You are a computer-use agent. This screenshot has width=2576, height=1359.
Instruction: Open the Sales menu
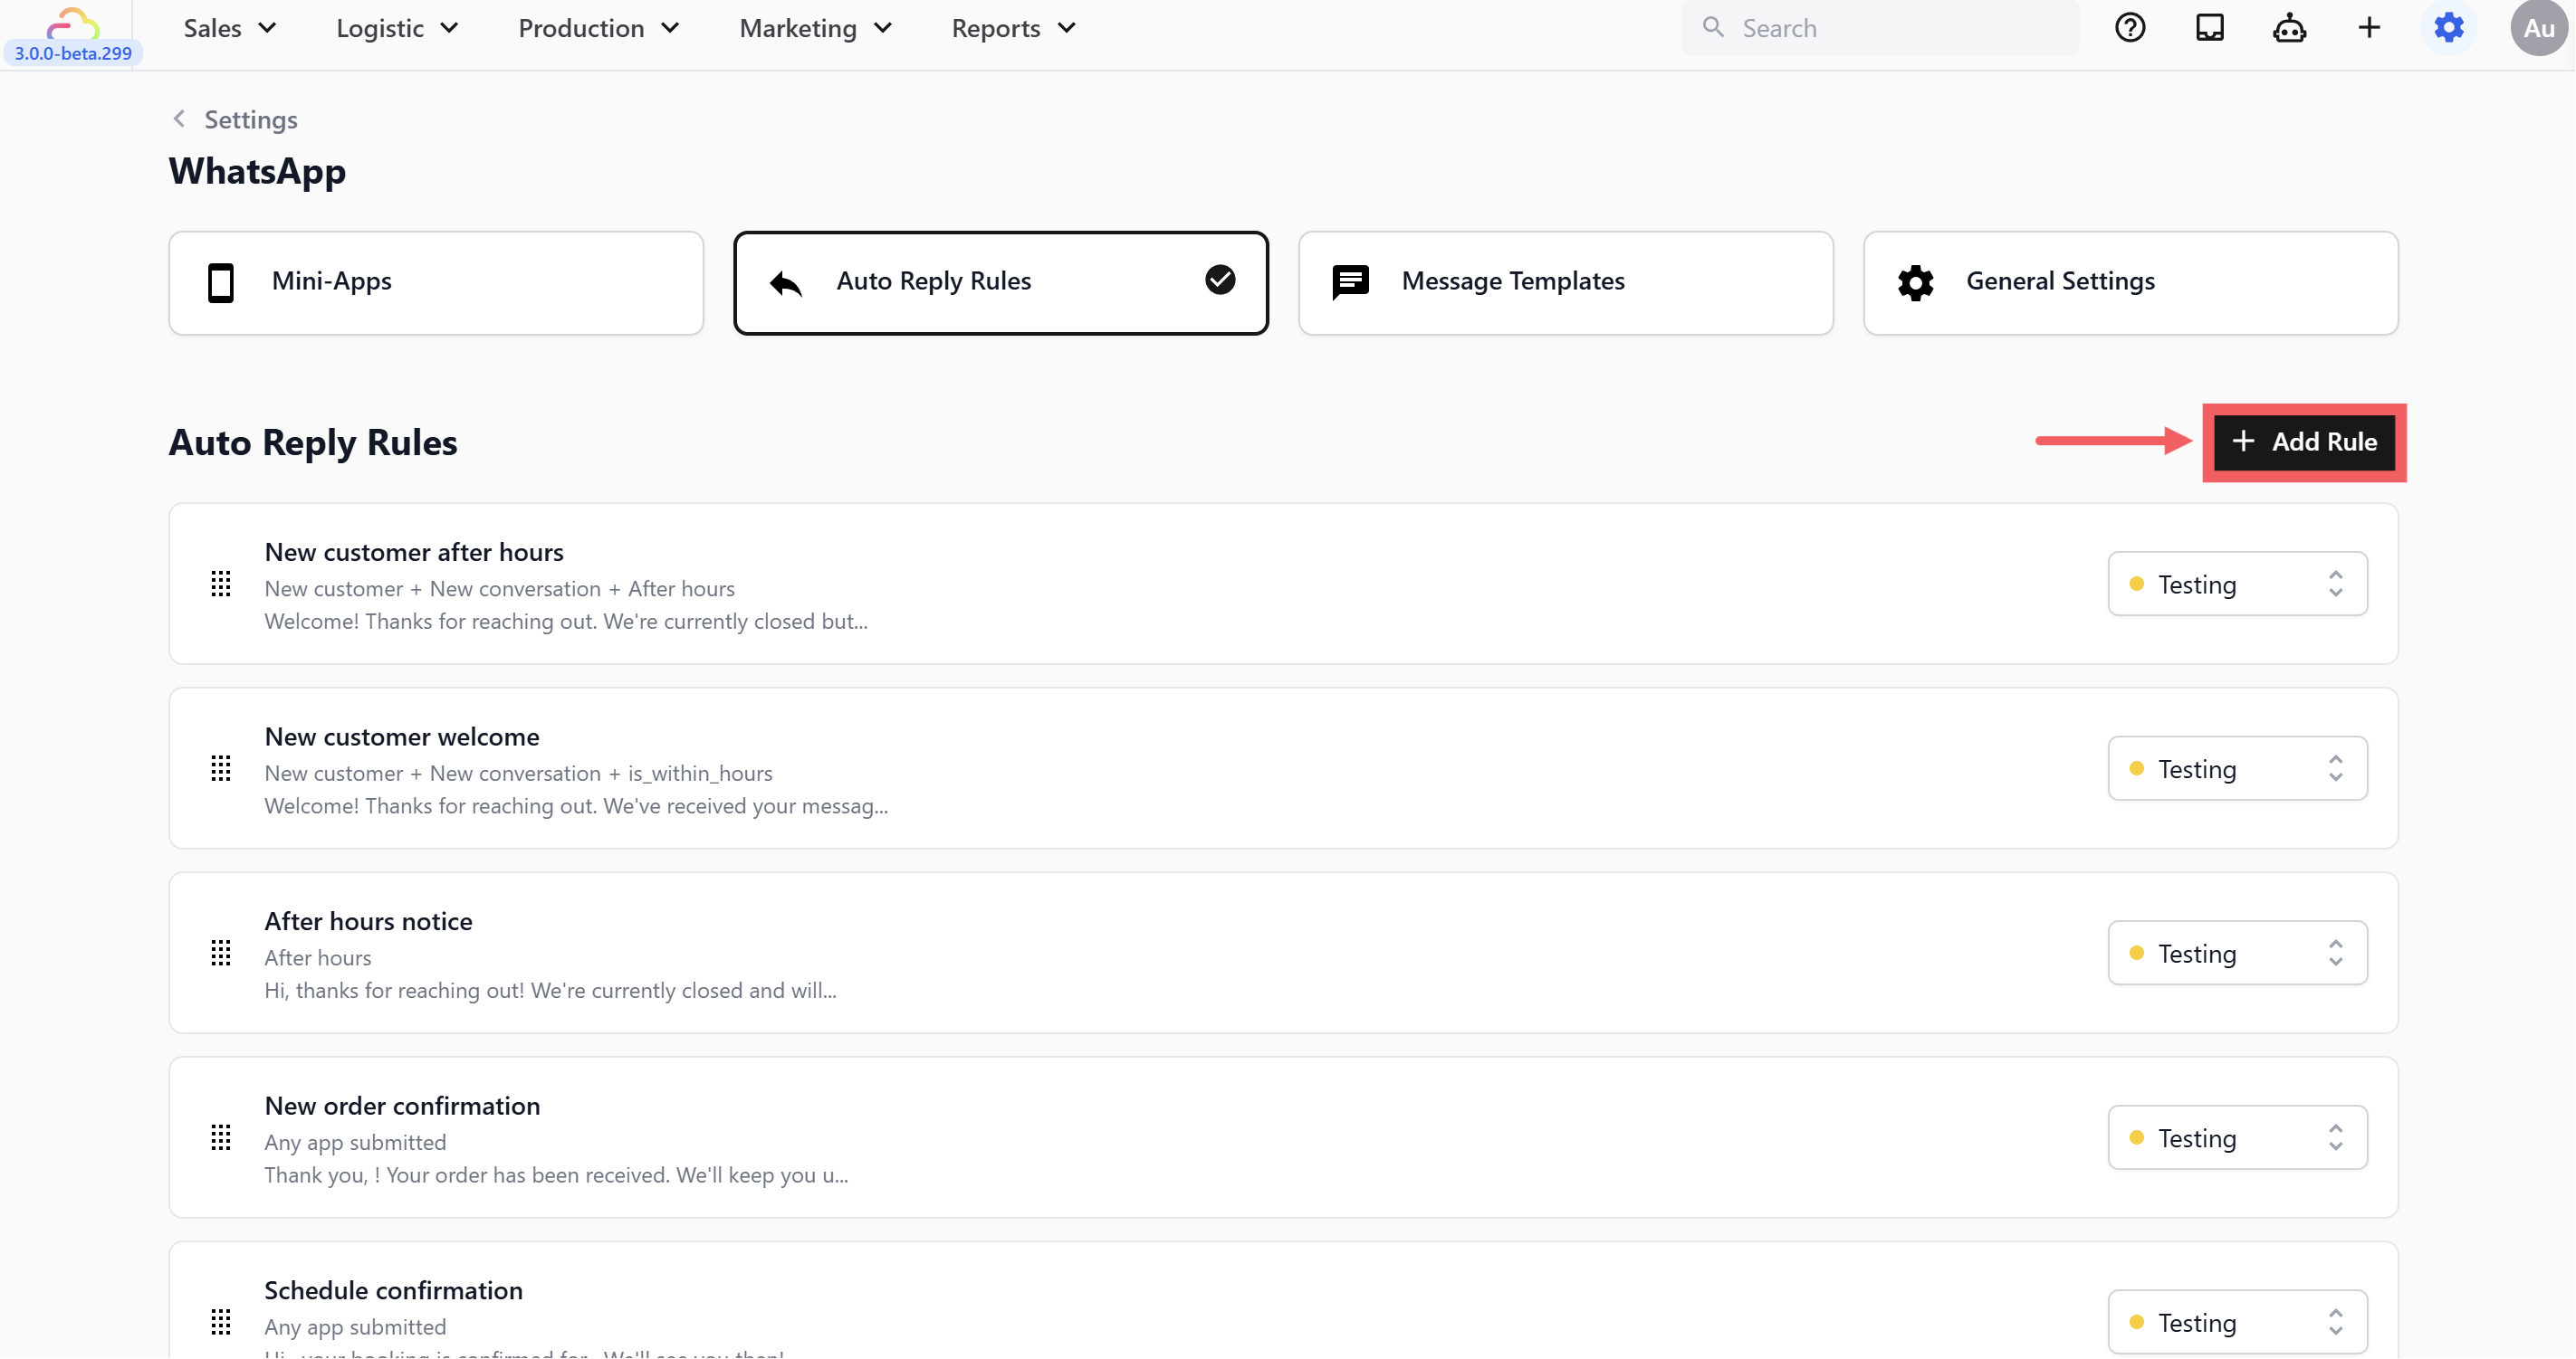(229, 28)
